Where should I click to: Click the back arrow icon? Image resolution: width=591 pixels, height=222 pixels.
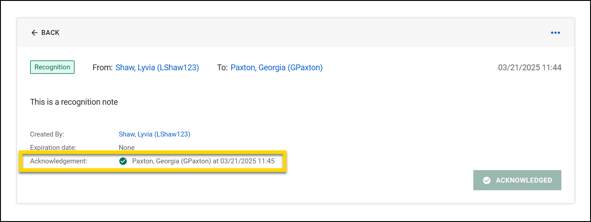tap(34, 33)
